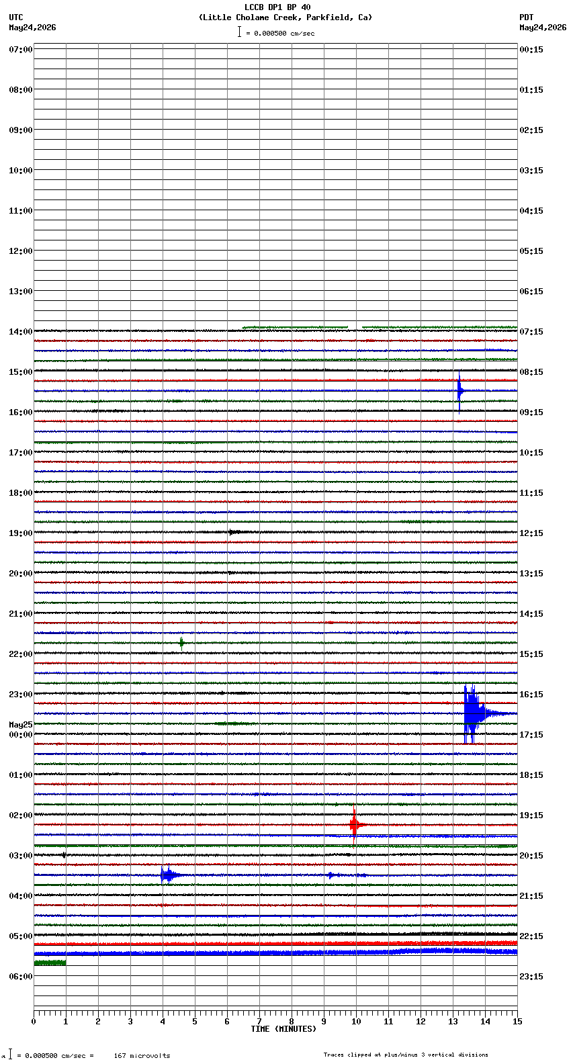Click the 23:00 UTC time label
The width and height of the screenshot is (571, 1064).
(x=21, y=695)
